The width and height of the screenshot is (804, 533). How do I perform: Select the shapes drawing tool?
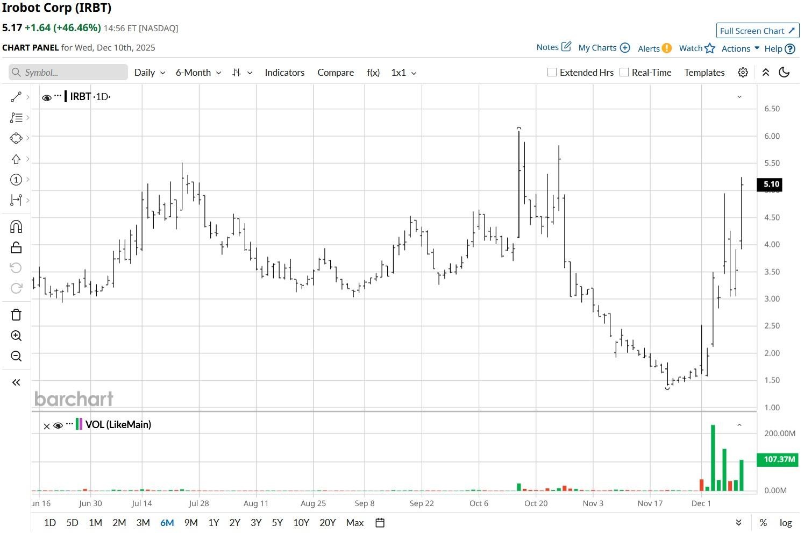16,138
